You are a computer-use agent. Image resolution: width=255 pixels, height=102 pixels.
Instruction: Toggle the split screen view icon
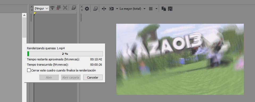(111, 9)
